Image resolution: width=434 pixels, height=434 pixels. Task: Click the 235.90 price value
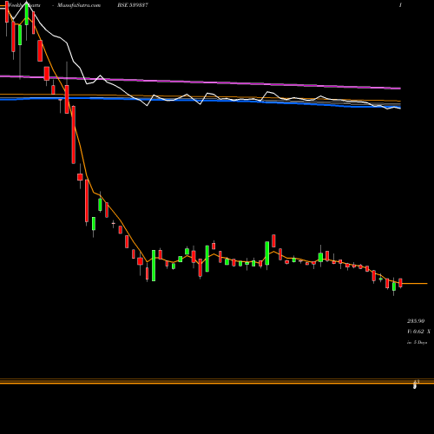pos(416,321)
